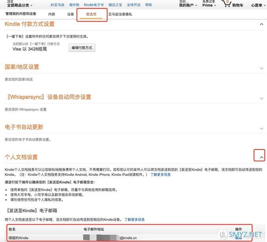This screenshot has height=242, width=267.
Task: Click 了解更多信息 link after iPad阅读软件
Action: (x=160, y=175)
